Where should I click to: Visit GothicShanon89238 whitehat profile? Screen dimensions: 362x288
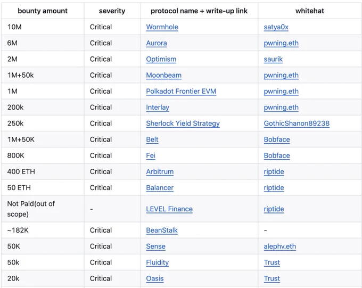coord(297,124)
